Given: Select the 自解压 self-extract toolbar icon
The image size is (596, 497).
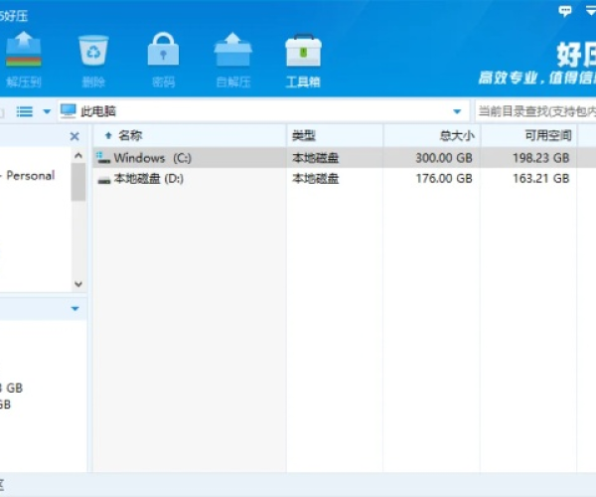Looking at the screenshot, I should [233, 60].
